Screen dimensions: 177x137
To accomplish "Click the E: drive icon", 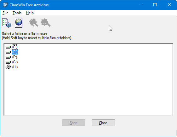I will click(x=8, y=52).
